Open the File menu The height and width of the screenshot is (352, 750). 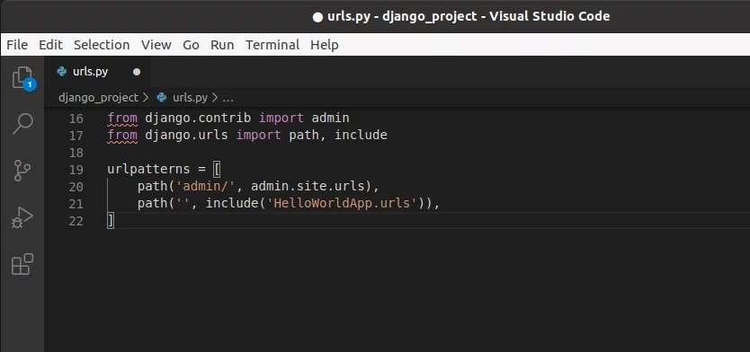pyautogui.click(x=17, y=45)
